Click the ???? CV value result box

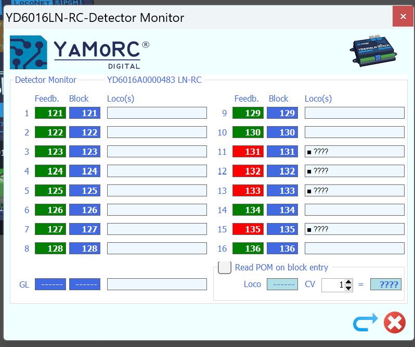click(386, 285)
